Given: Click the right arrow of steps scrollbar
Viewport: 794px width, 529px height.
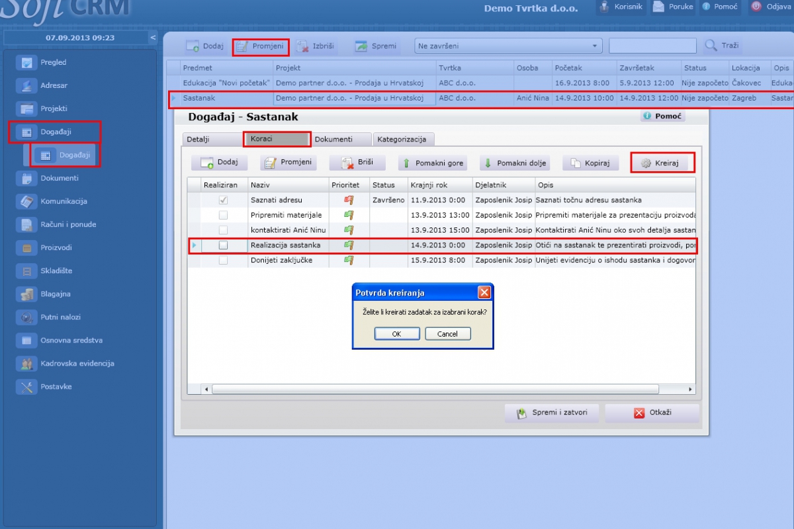Looking at the screenshot, I should [x=690, y=389].
